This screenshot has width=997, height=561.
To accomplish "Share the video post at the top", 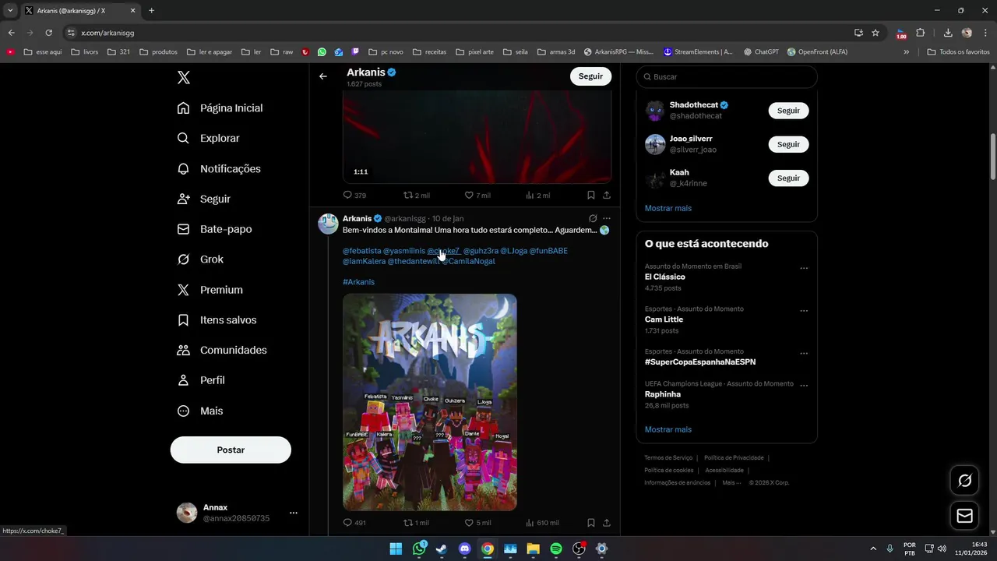I will (x=606, y=195).
